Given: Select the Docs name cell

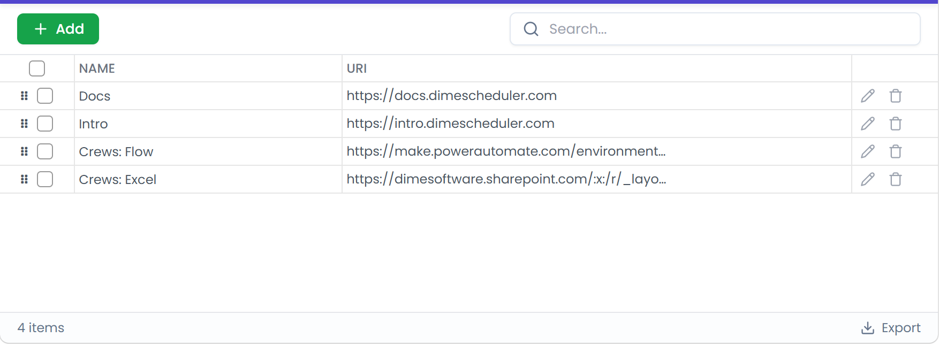Looking at the screenshot, I should coord(208,96).
